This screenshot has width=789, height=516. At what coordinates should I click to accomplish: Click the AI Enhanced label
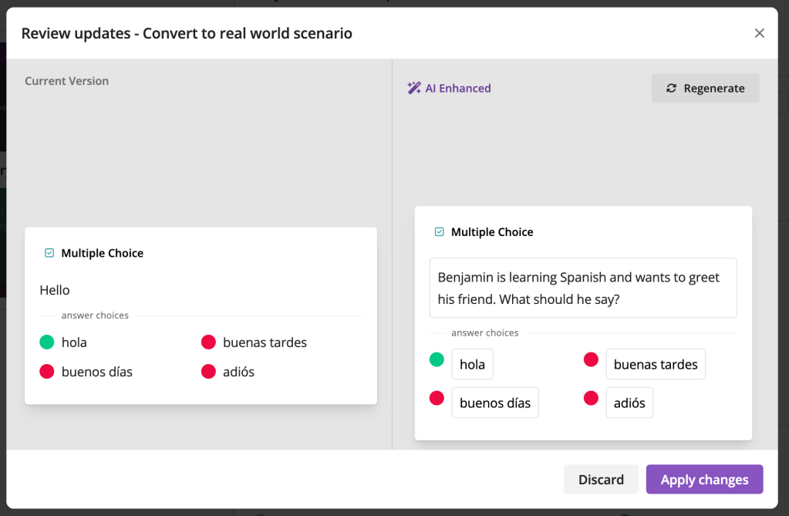click(x=458, y=89)
